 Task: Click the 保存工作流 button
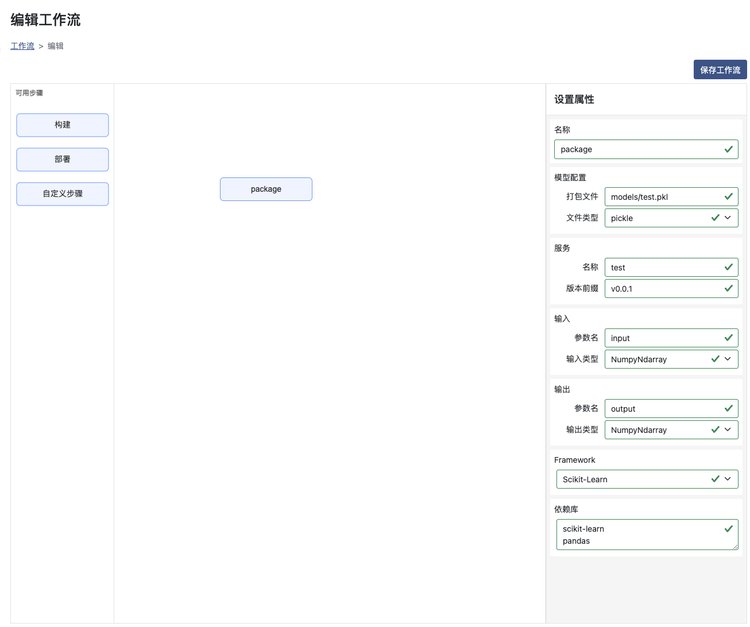click(720, 69)
